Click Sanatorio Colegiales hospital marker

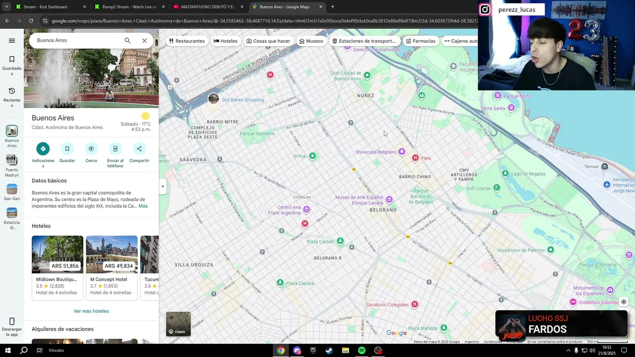coord(414,304)
